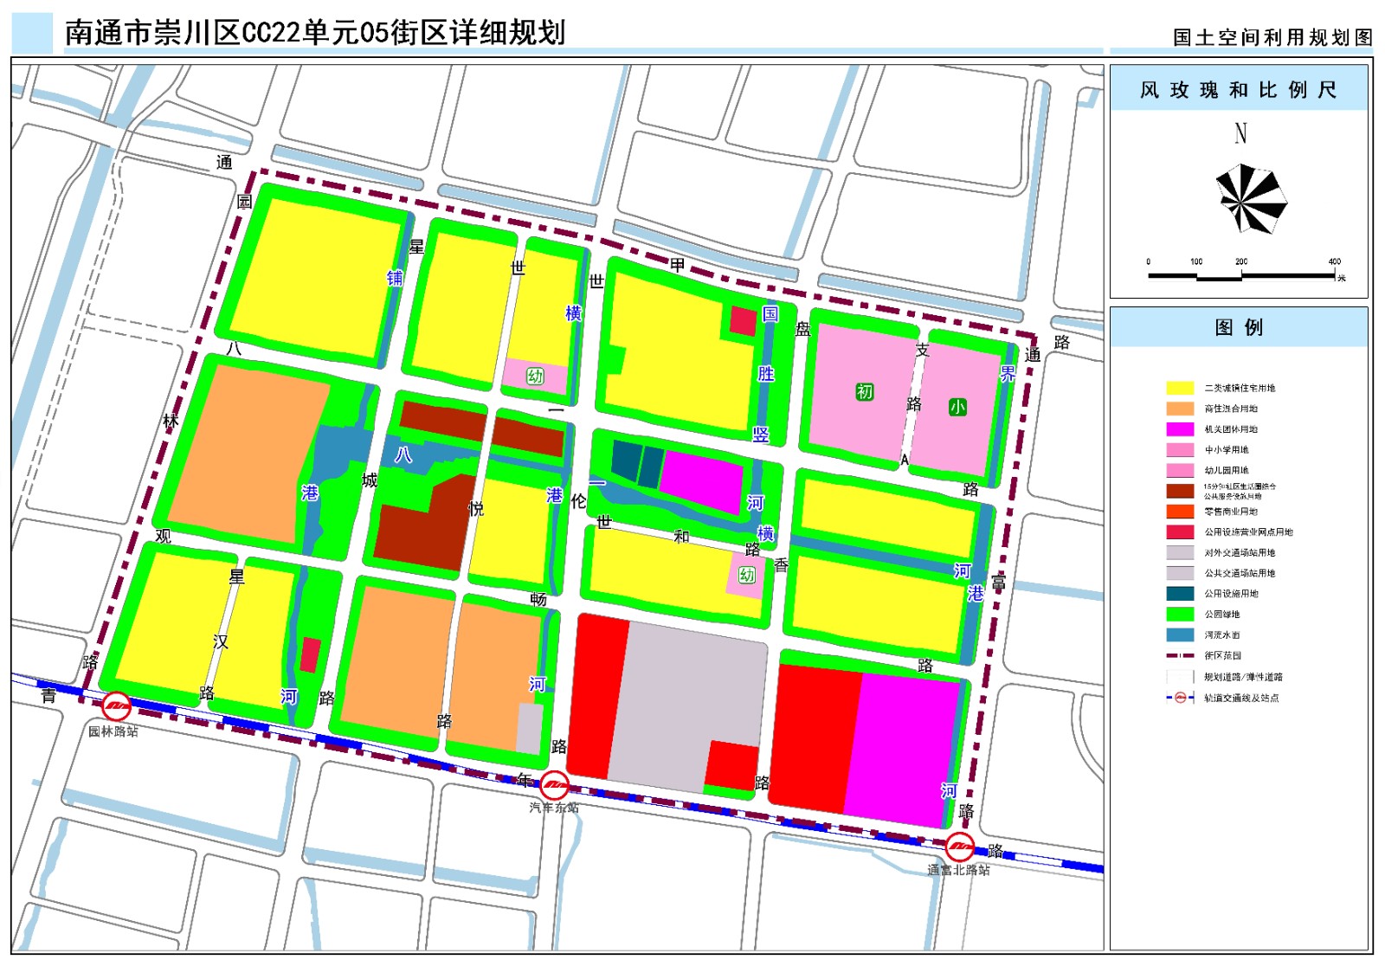The width and height of the screenshot is (1385, 979).
Task: Click the N north indicator
Action: pos(1241,132)
